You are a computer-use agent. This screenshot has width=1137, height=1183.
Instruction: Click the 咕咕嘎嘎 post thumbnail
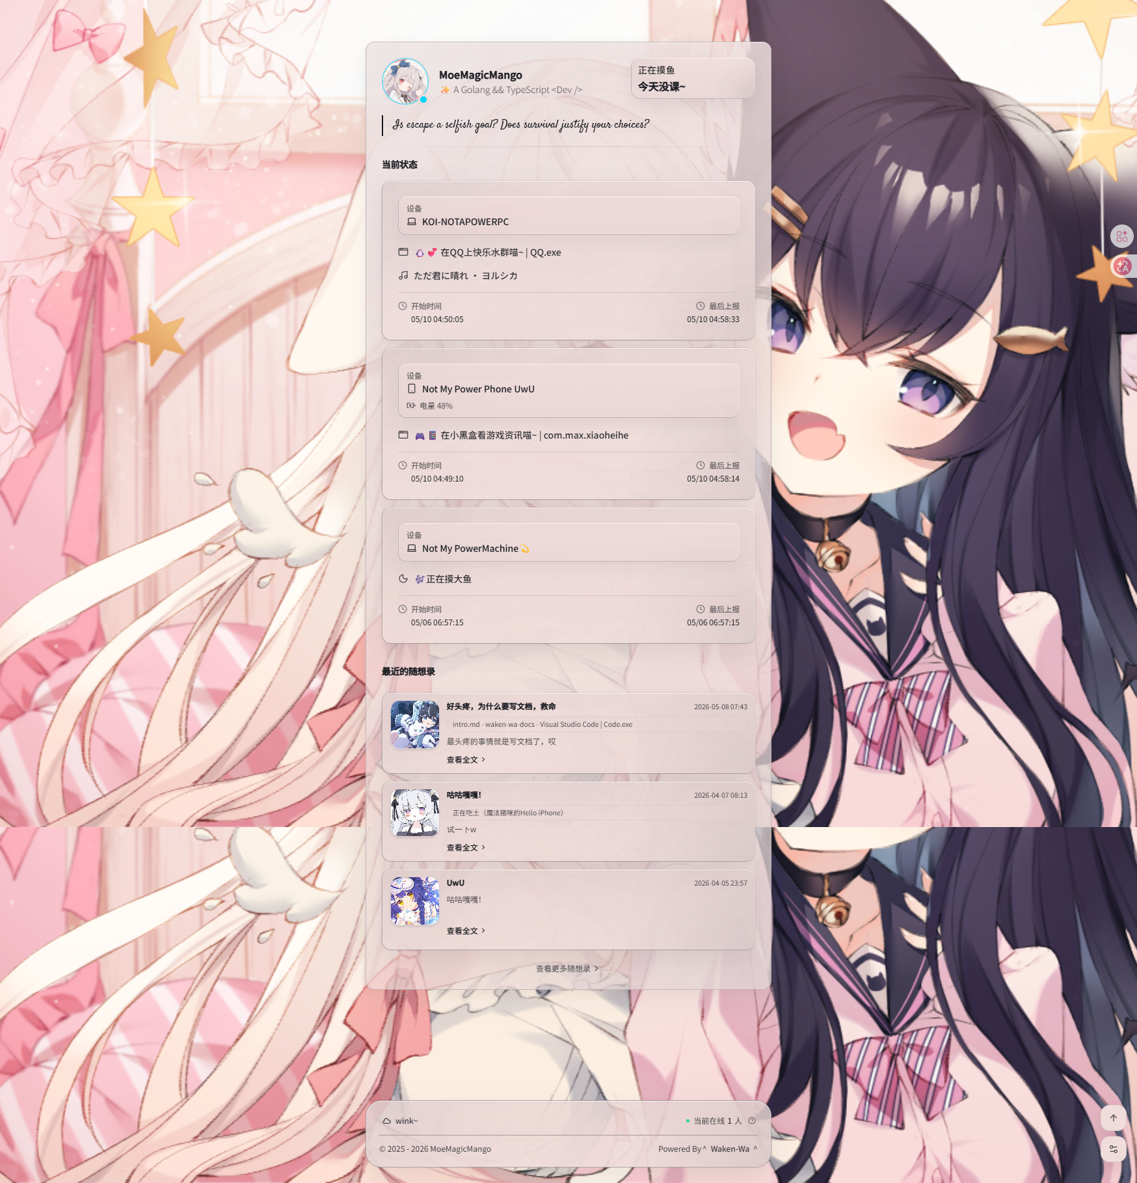tap(415, 813)
